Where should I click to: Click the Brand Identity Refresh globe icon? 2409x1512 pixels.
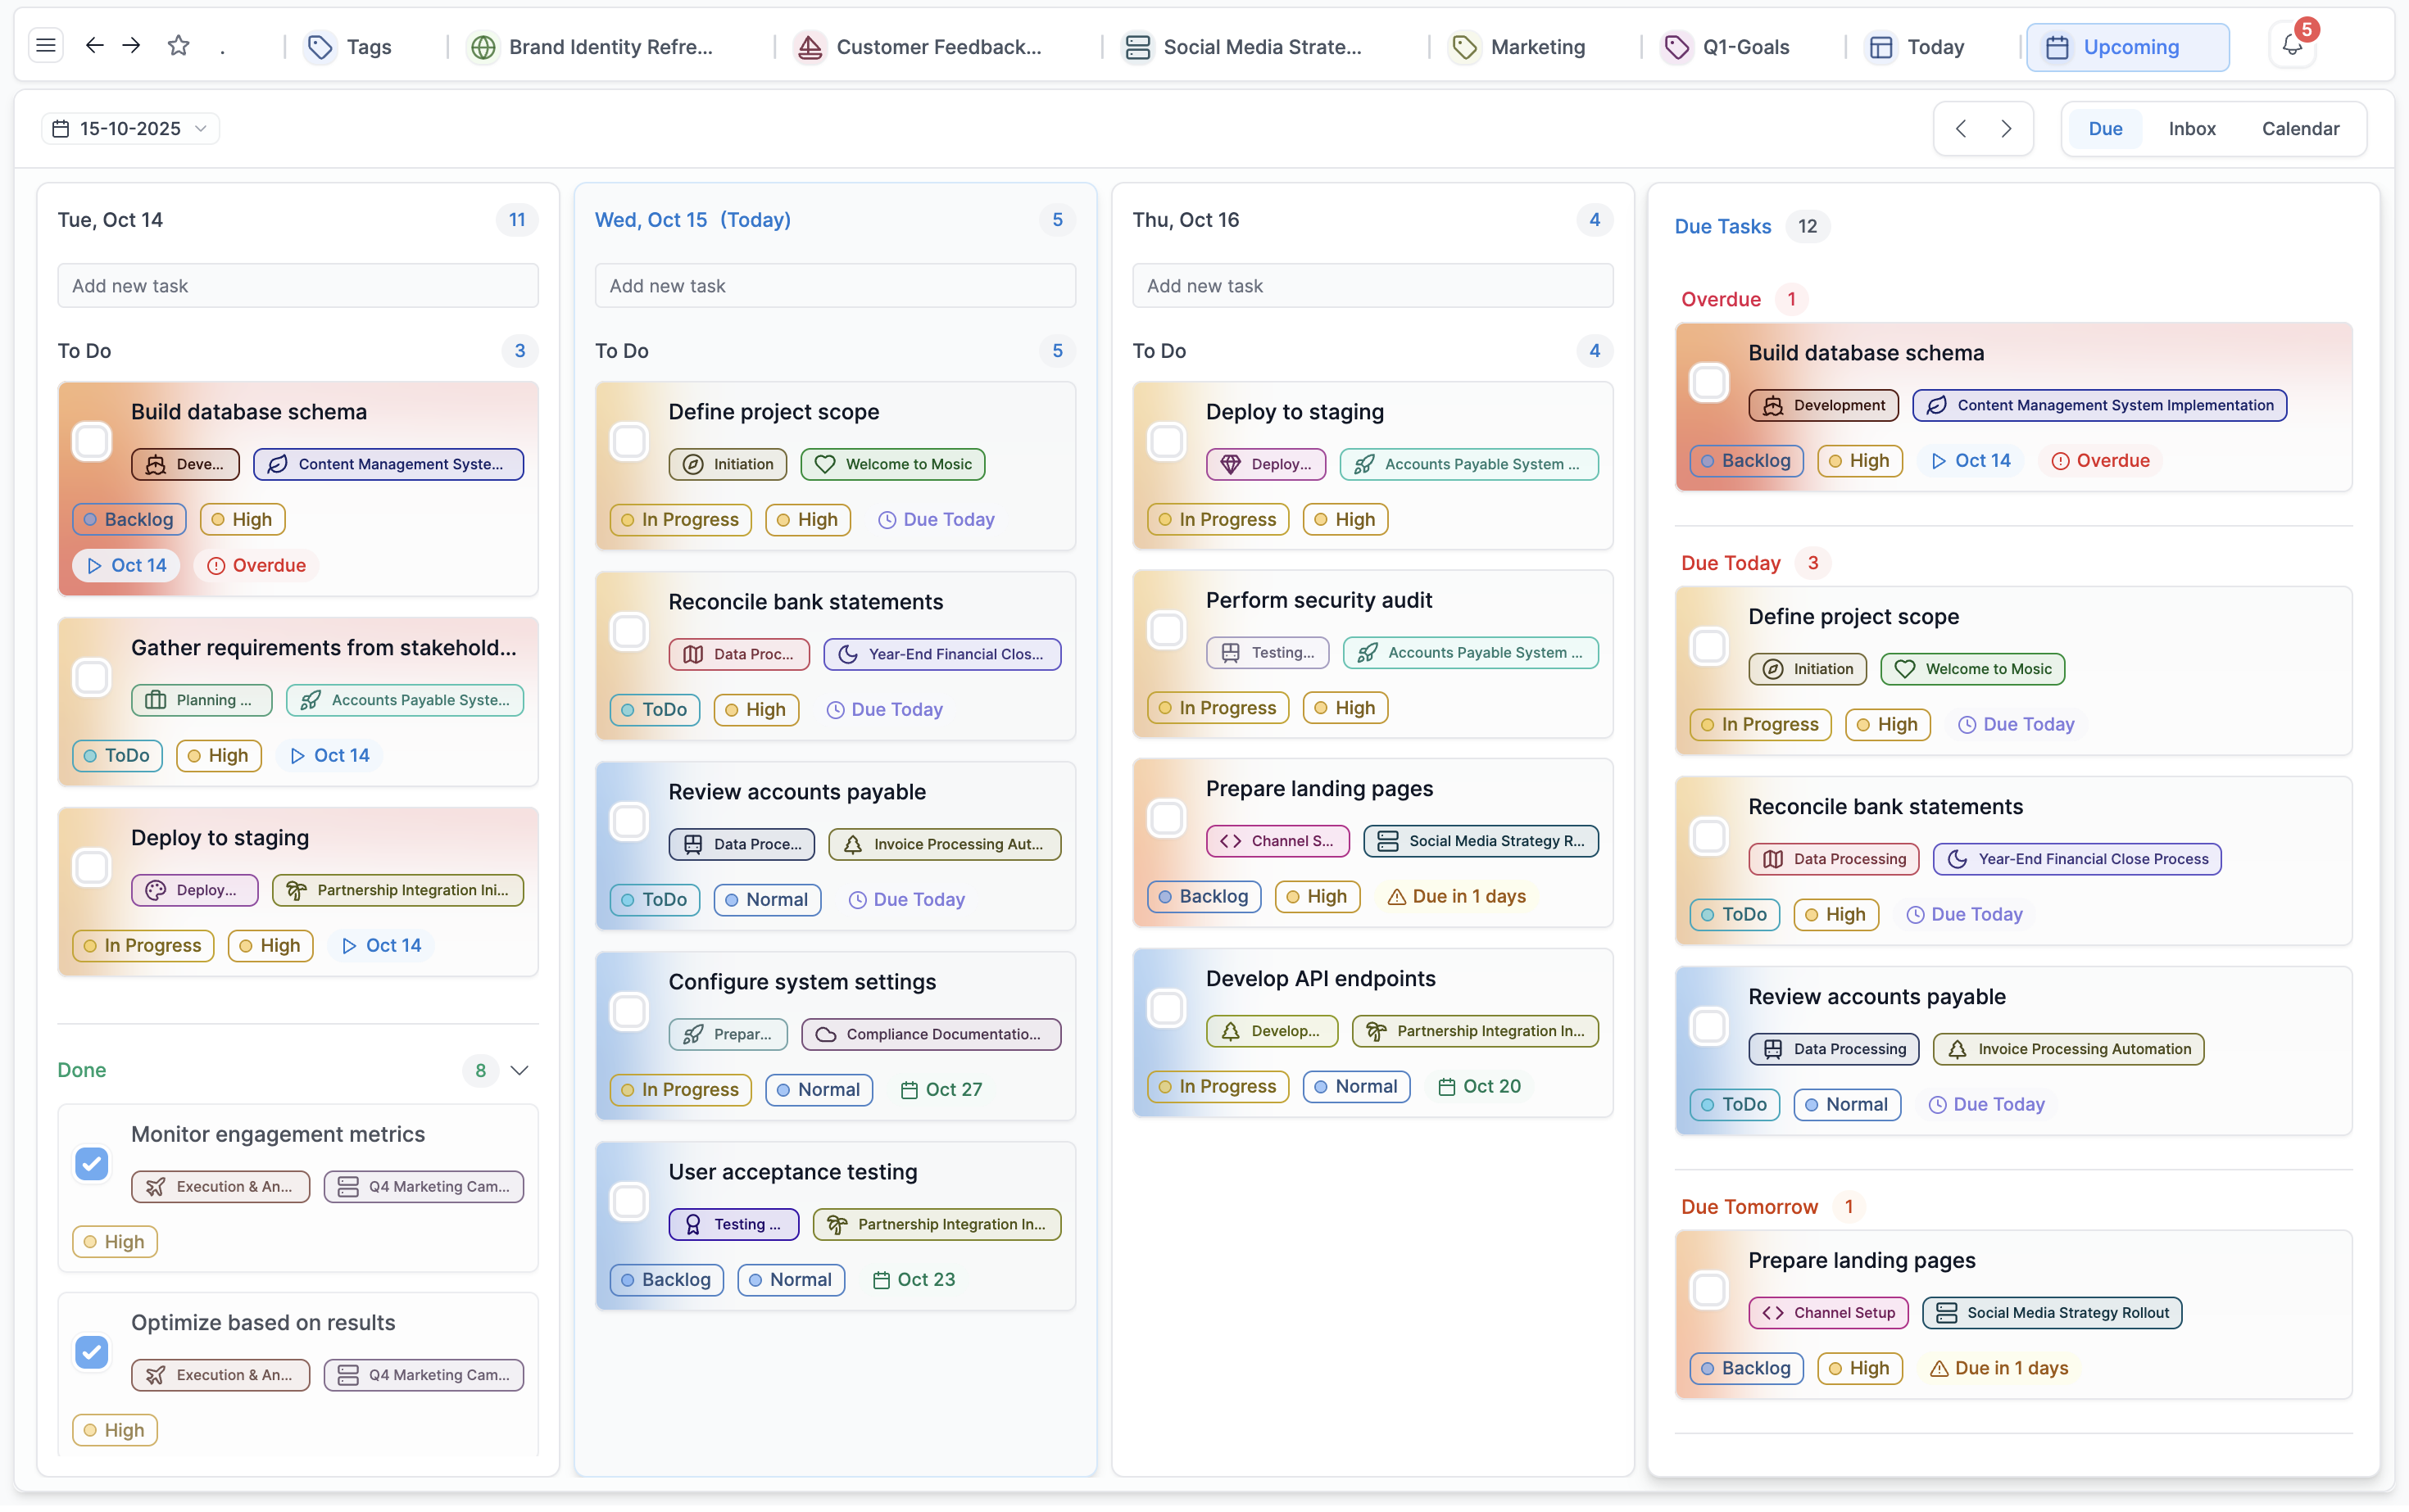pyautogui.click(x=483, y=47)
